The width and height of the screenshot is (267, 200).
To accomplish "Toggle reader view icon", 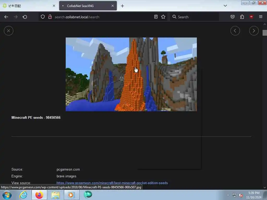I will (x=156, y=17).
